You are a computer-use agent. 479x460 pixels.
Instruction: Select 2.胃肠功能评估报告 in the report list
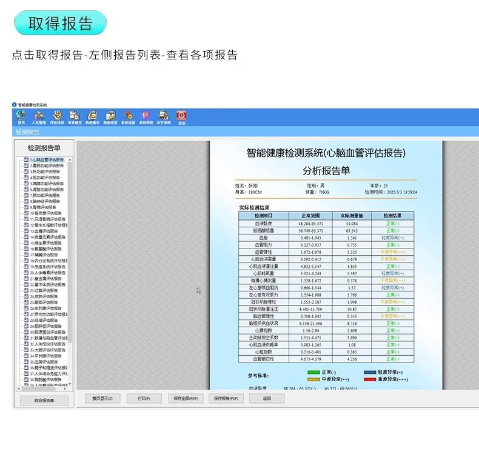pos(47,165)
